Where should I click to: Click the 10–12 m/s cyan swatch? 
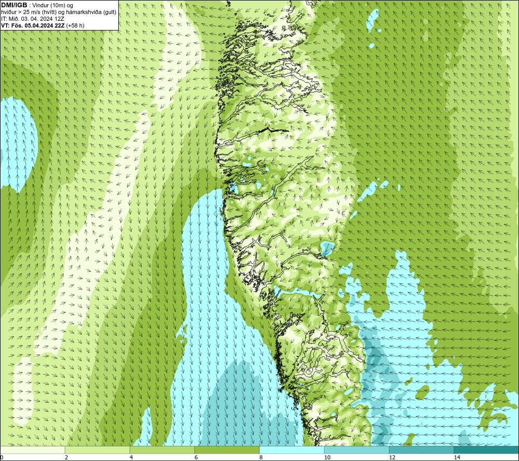point(357,450)
